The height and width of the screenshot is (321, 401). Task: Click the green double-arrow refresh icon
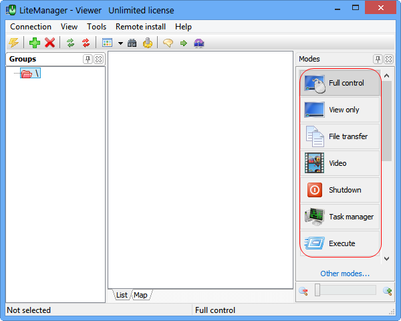click(70, 43)
